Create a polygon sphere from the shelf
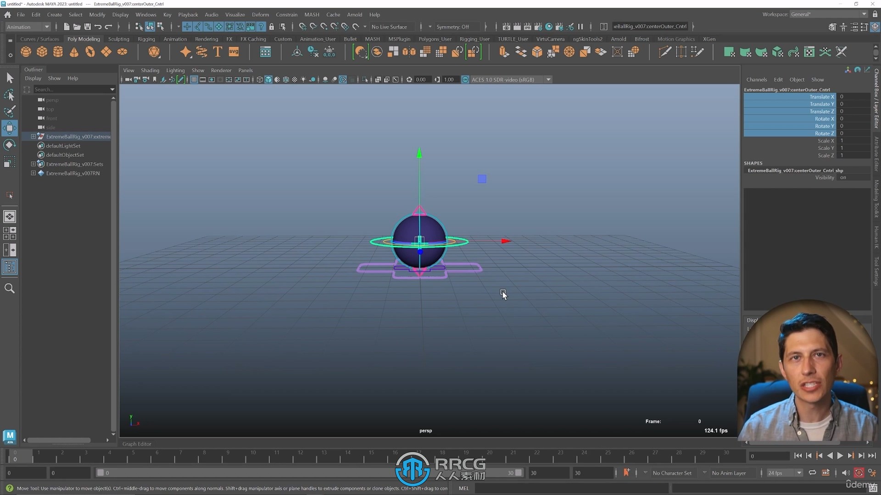Viewport: 881px width, 495px height. pos(26,52)
